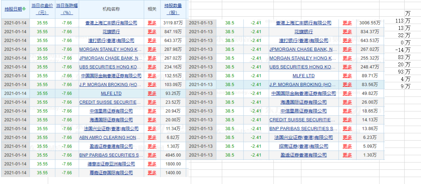Select the 103.09万 holdings value

click(x=173, y=85)
